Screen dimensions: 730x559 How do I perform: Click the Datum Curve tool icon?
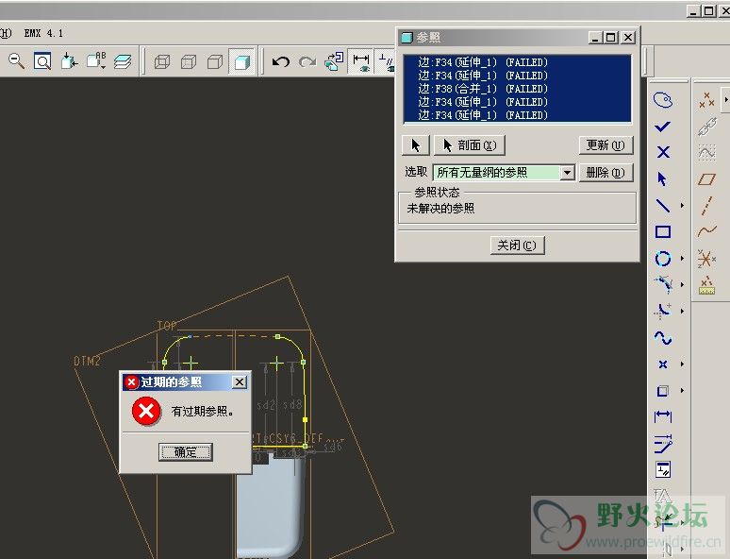(x=706, y=231)
